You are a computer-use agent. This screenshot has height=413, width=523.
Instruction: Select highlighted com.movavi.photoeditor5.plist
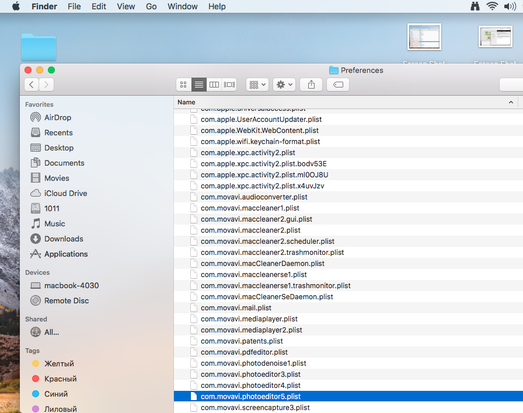tap(348, 396)
